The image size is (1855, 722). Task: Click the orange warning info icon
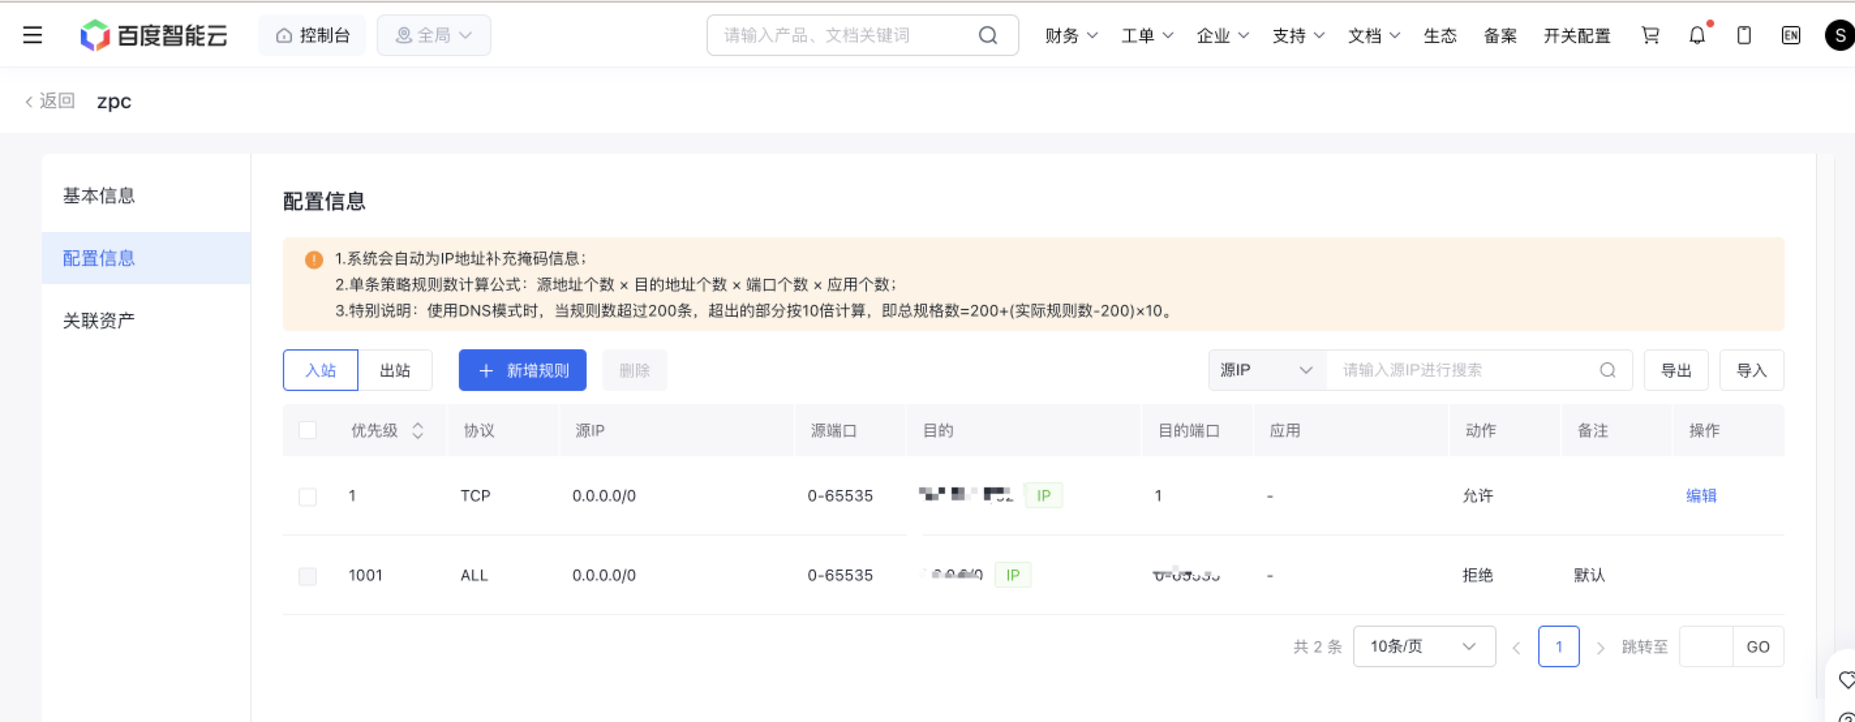click(x=314, y=259)
